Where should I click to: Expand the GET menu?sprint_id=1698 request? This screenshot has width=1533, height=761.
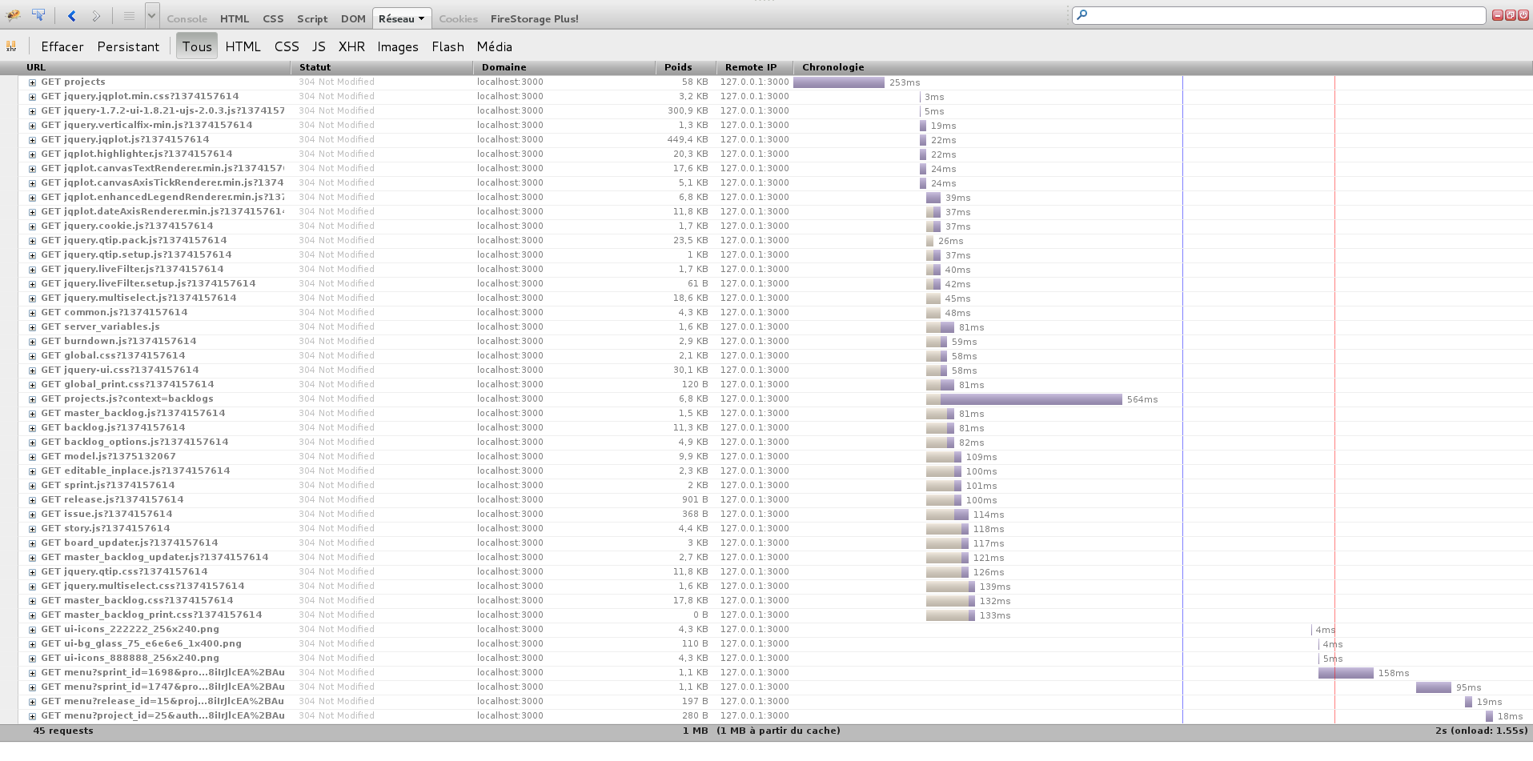coord(32,673)
